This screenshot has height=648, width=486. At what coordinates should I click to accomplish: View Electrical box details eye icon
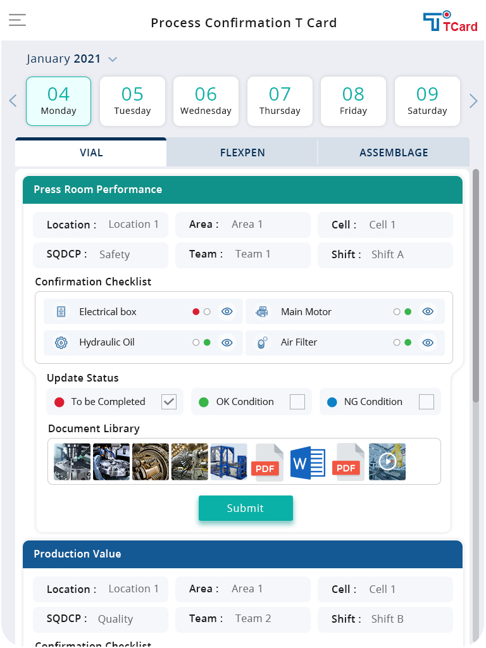(x=227, y=311)
